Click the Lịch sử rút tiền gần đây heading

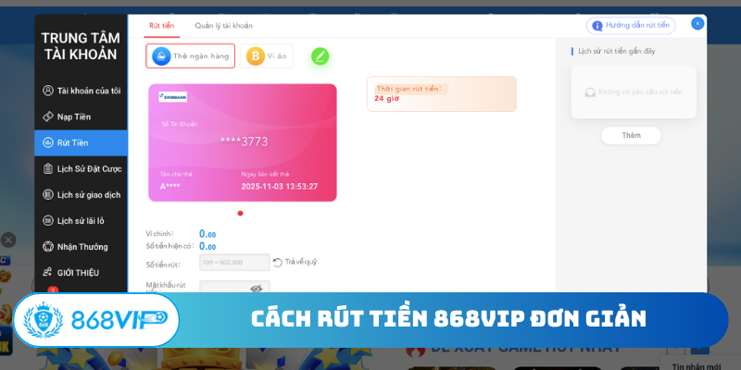(x=617, y=51)
